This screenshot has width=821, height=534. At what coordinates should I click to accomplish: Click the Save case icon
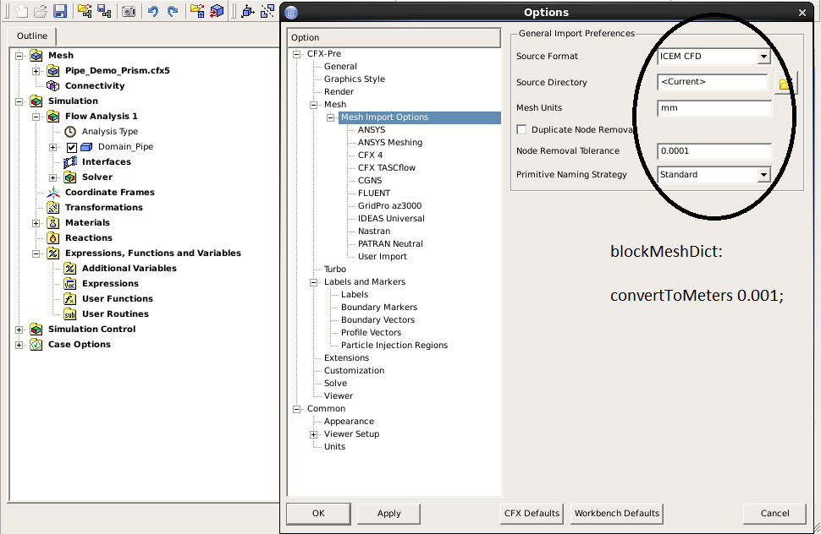(x=60, y=11)
